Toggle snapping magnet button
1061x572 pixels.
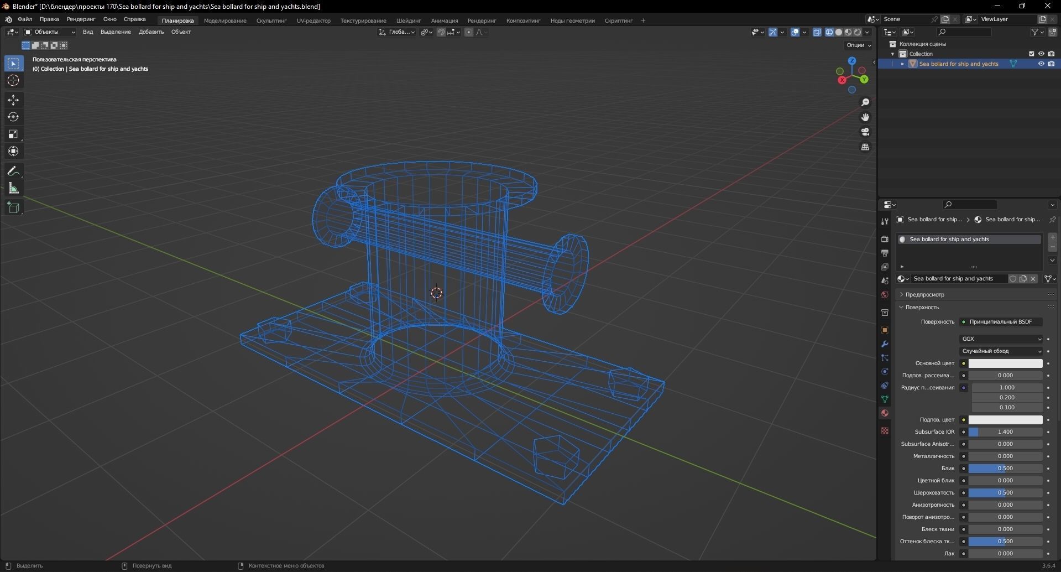[x=441, y=32]
